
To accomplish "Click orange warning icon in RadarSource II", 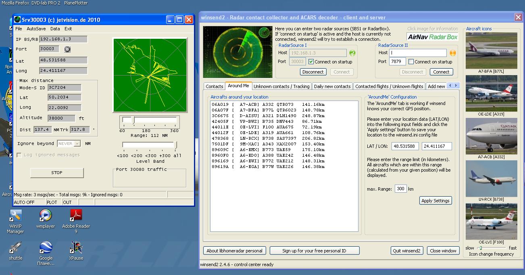I will tap(452, 53).
